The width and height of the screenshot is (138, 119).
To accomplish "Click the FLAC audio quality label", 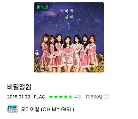I will click(x=39, y=97).
